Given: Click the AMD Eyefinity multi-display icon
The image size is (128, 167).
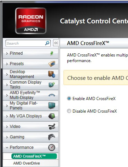Looking at the screenshot, I should [x=52, y=95].
